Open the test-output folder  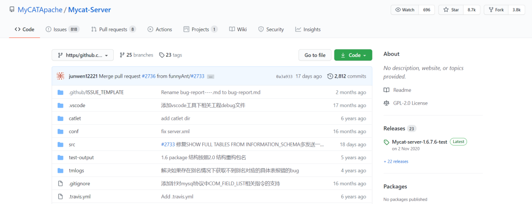[x=81, y=157]
